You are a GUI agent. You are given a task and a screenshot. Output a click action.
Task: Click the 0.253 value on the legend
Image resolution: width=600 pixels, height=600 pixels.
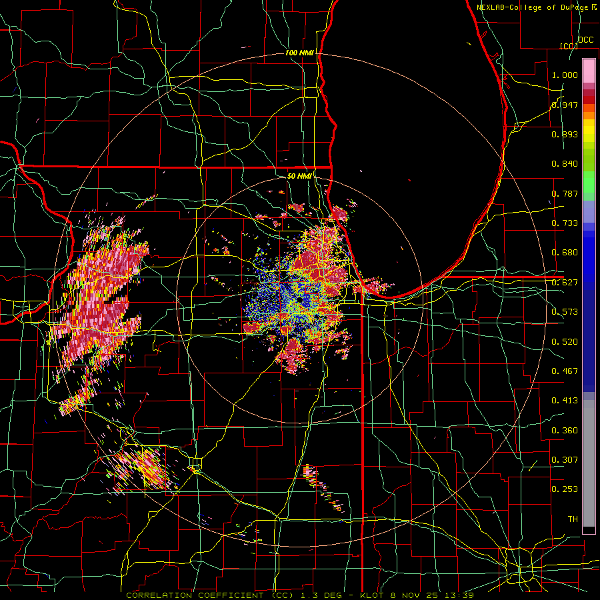point(565,489)
